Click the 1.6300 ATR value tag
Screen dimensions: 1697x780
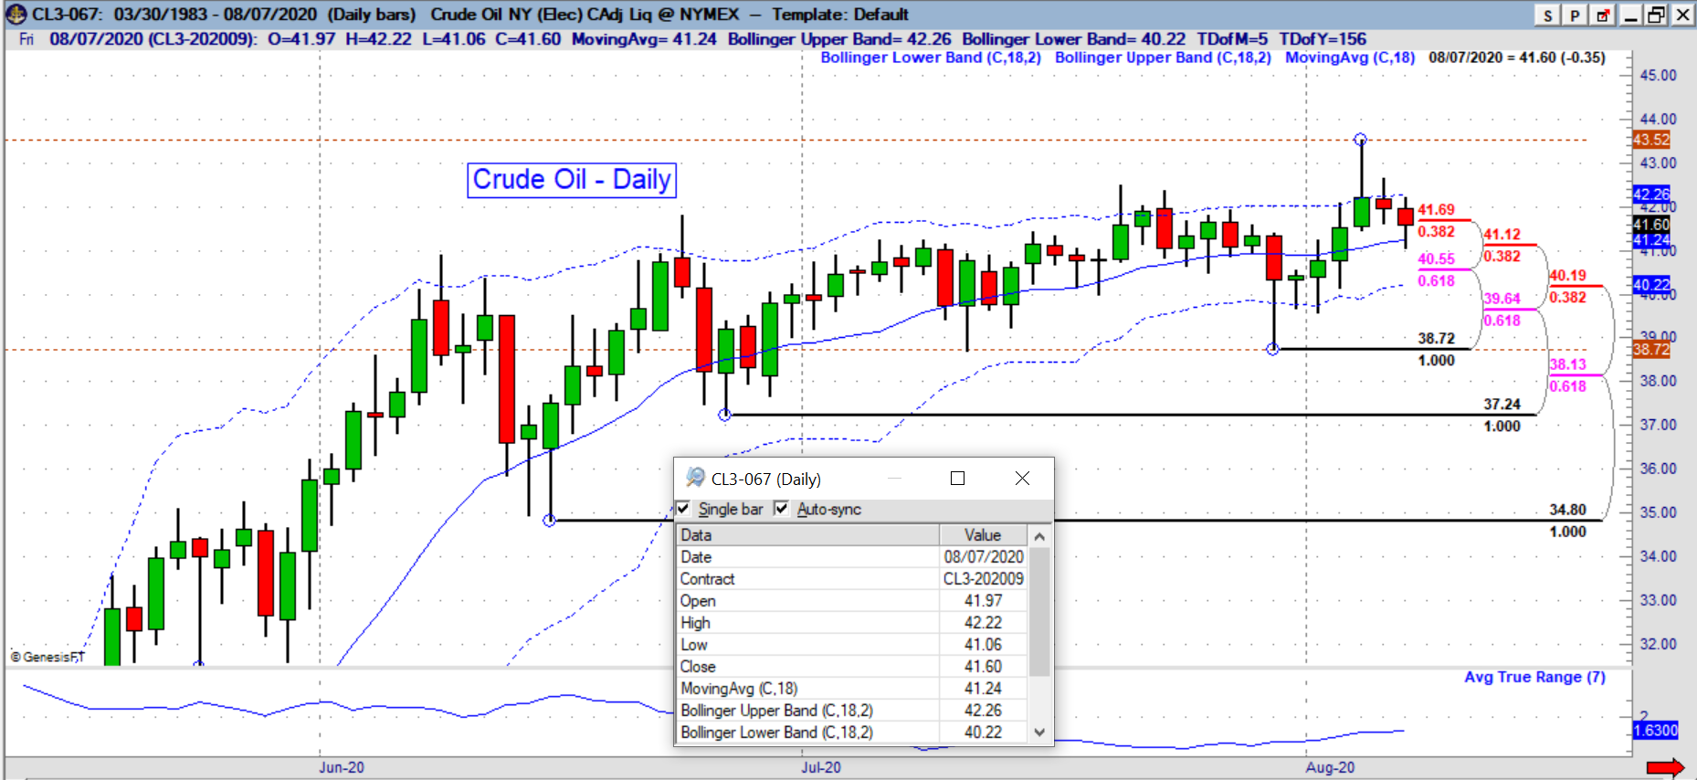click(x=1656, y=730)
